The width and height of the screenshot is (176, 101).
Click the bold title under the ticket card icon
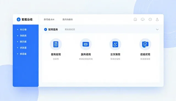(x=86, y=54)
